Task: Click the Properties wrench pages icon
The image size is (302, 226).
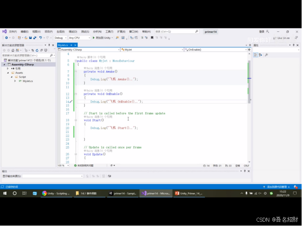Action: pos(266,55)
